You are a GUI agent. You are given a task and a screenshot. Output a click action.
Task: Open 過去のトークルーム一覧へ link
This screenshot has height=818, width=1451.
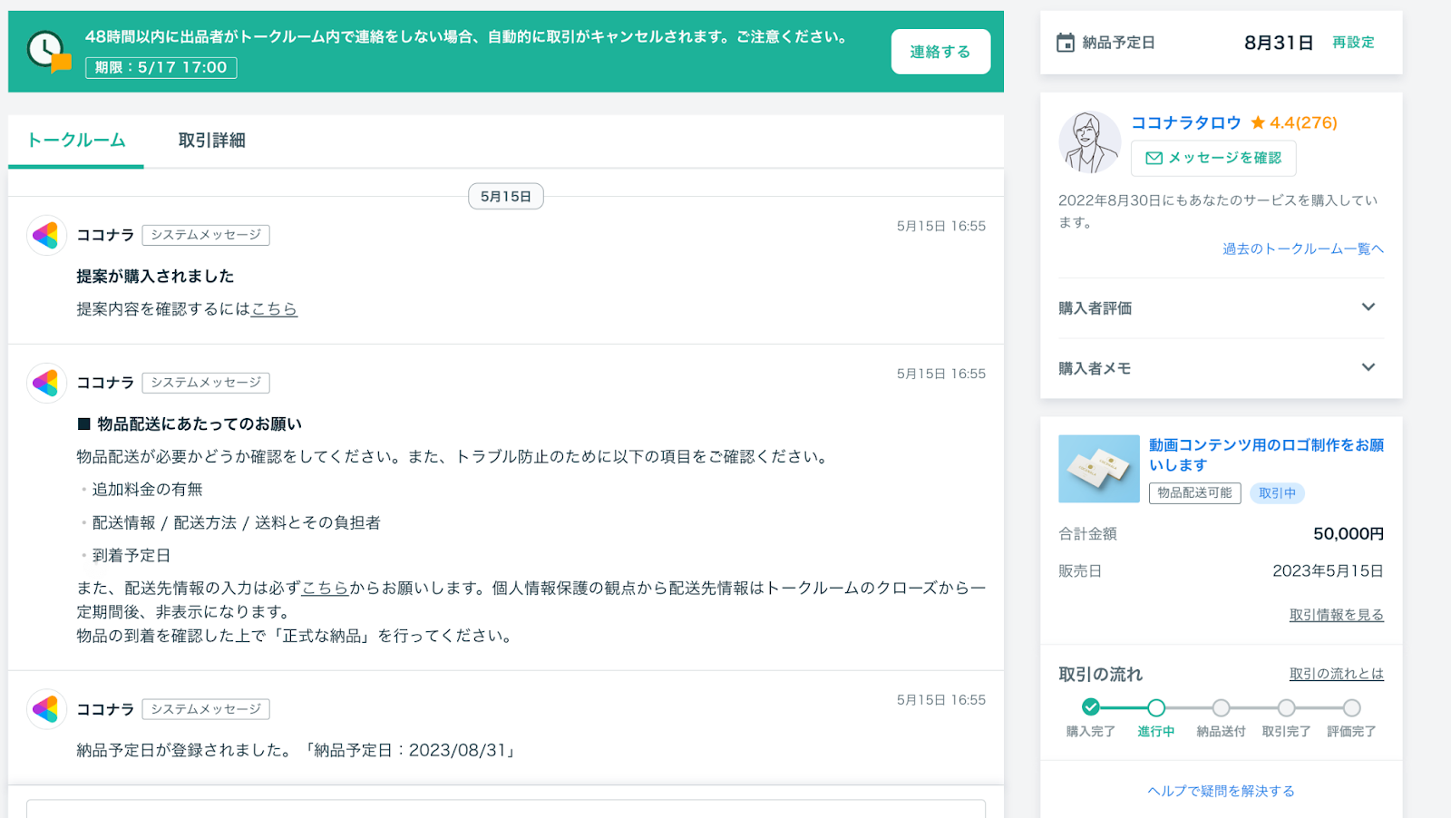pos(1302,248)
